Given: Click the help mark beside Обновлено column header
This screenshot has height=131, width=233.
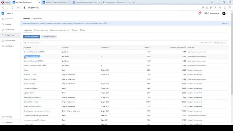Looking at the screenshot, I should point(110,47).
